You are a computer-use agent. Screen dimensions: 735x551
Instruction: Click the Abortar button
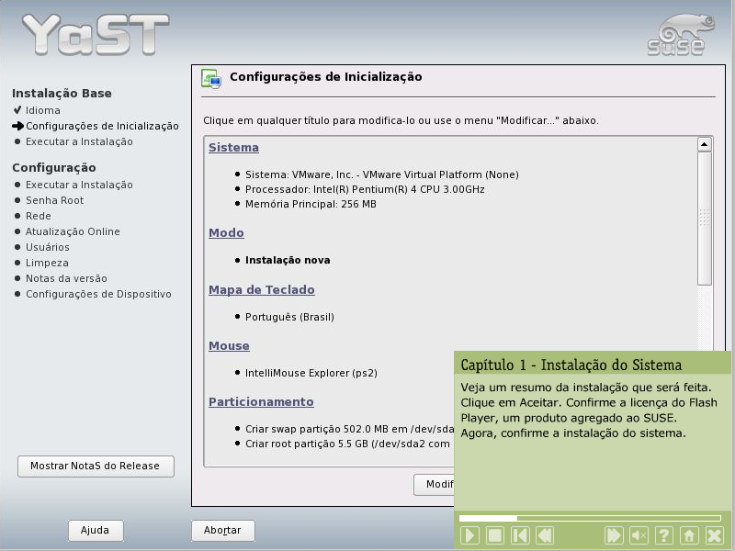(x=222, y=531)
